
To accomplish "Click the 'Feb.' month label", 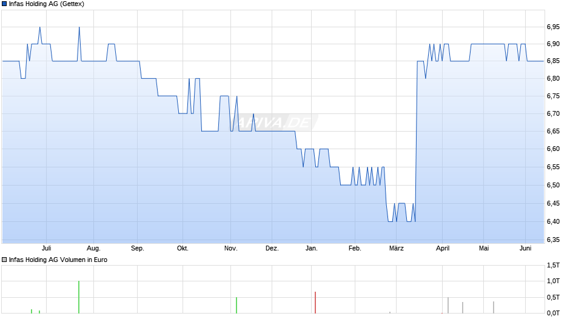I will (355, 249).
